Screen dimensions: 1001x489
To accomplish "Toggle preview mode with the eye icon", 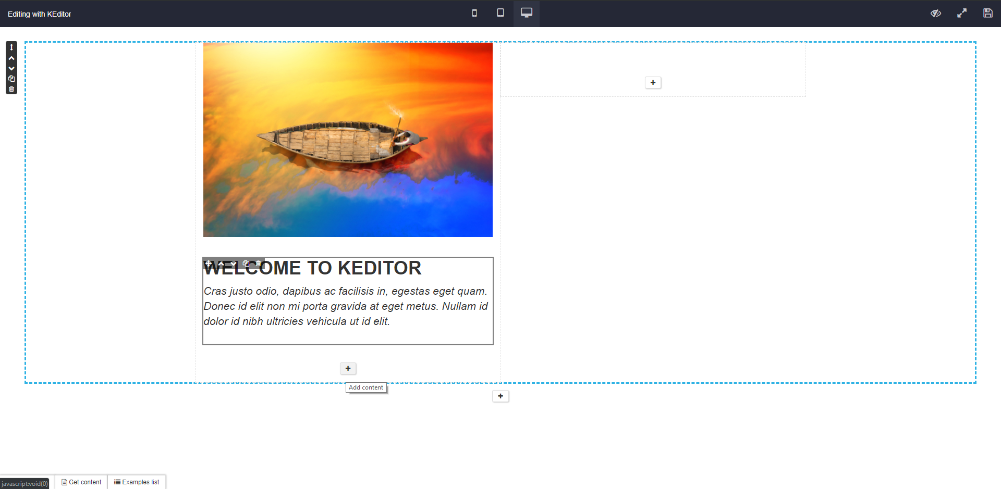I will click(x=936, y=13).
